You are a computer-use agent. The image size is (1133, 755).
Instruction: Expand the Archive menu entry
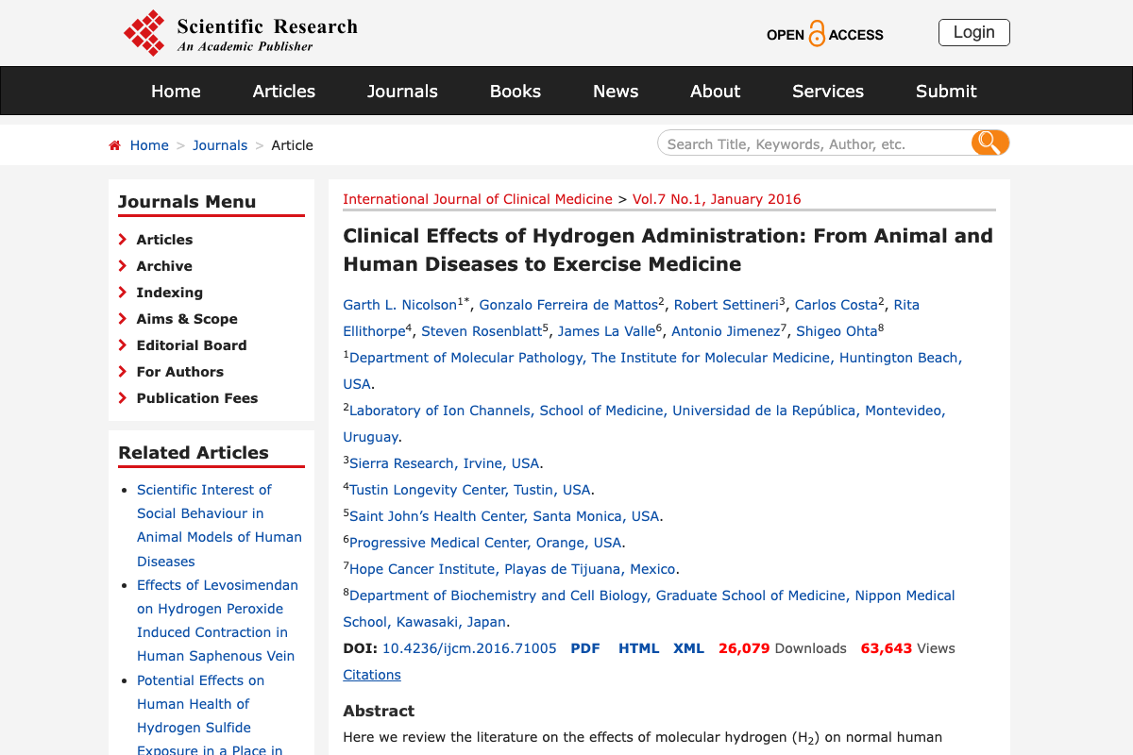click(x=163, y=265)
